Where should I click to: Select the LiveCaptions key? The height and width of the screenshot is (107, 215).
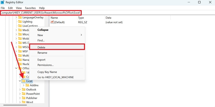click(30, 26)
